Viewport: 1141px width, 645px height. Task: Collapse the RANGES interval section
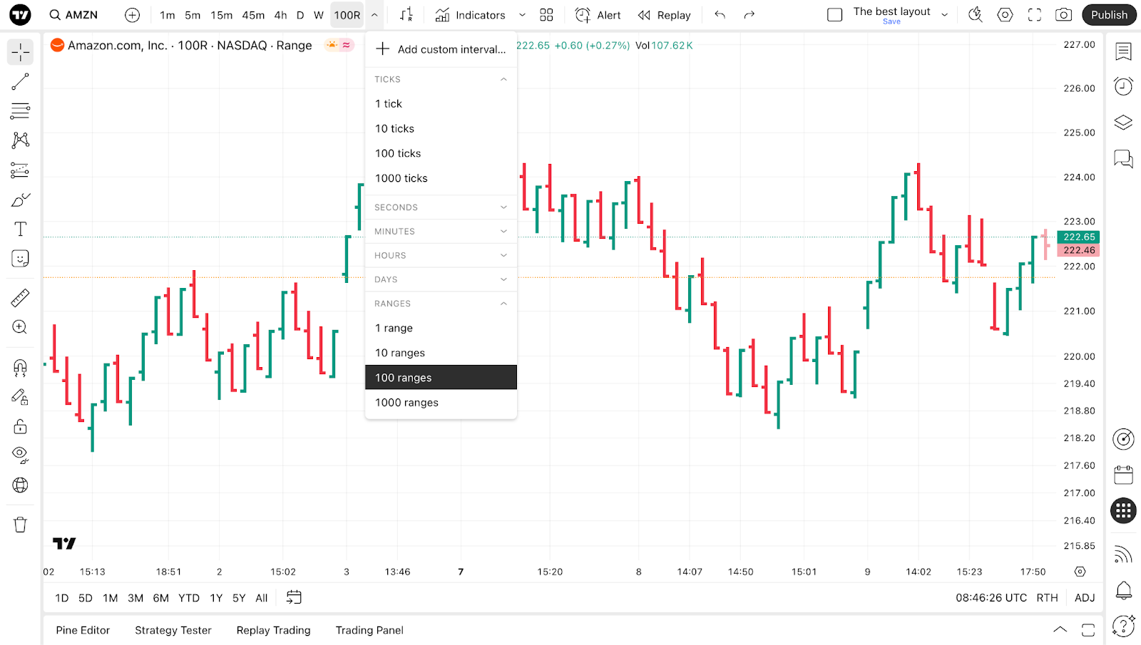[441, 304]
